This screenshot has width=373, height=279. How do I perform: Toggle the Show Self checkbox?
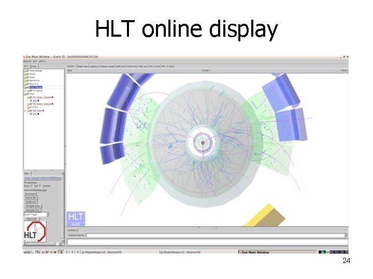click(32, 186)
